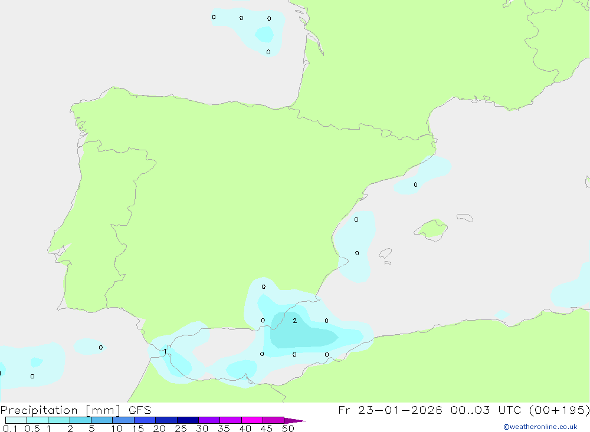
Task: Choose the 25–30 mm navy legend box
Action: [188, 420]
